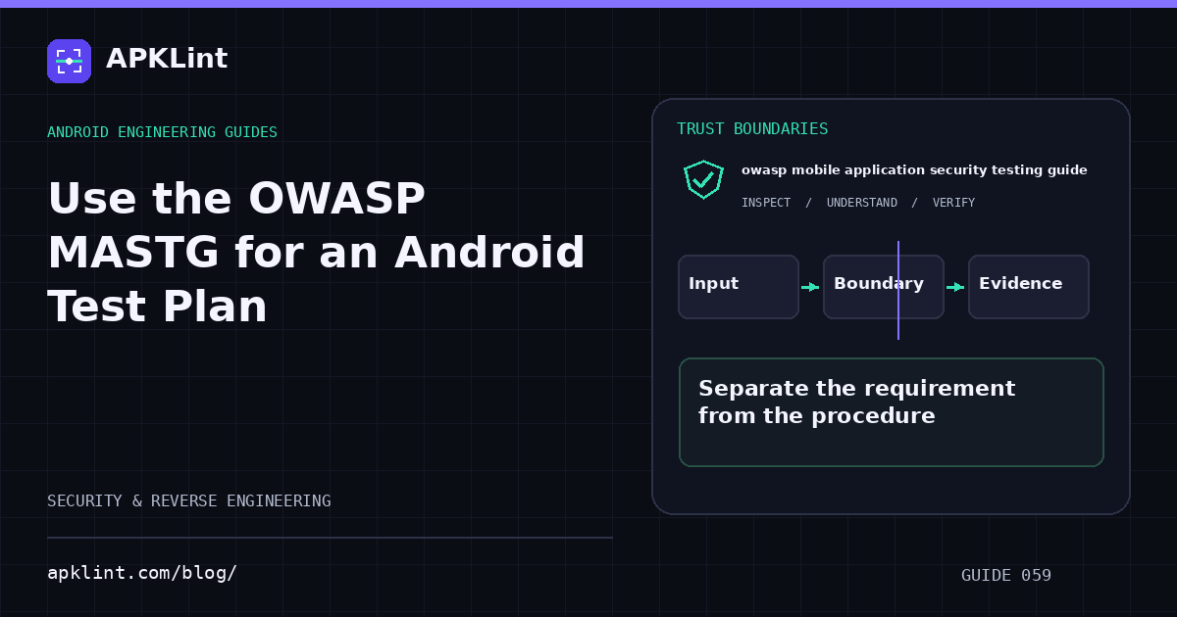Click the APKLint logo icon
The image size is (1177, 617).
tap(69, 61)
